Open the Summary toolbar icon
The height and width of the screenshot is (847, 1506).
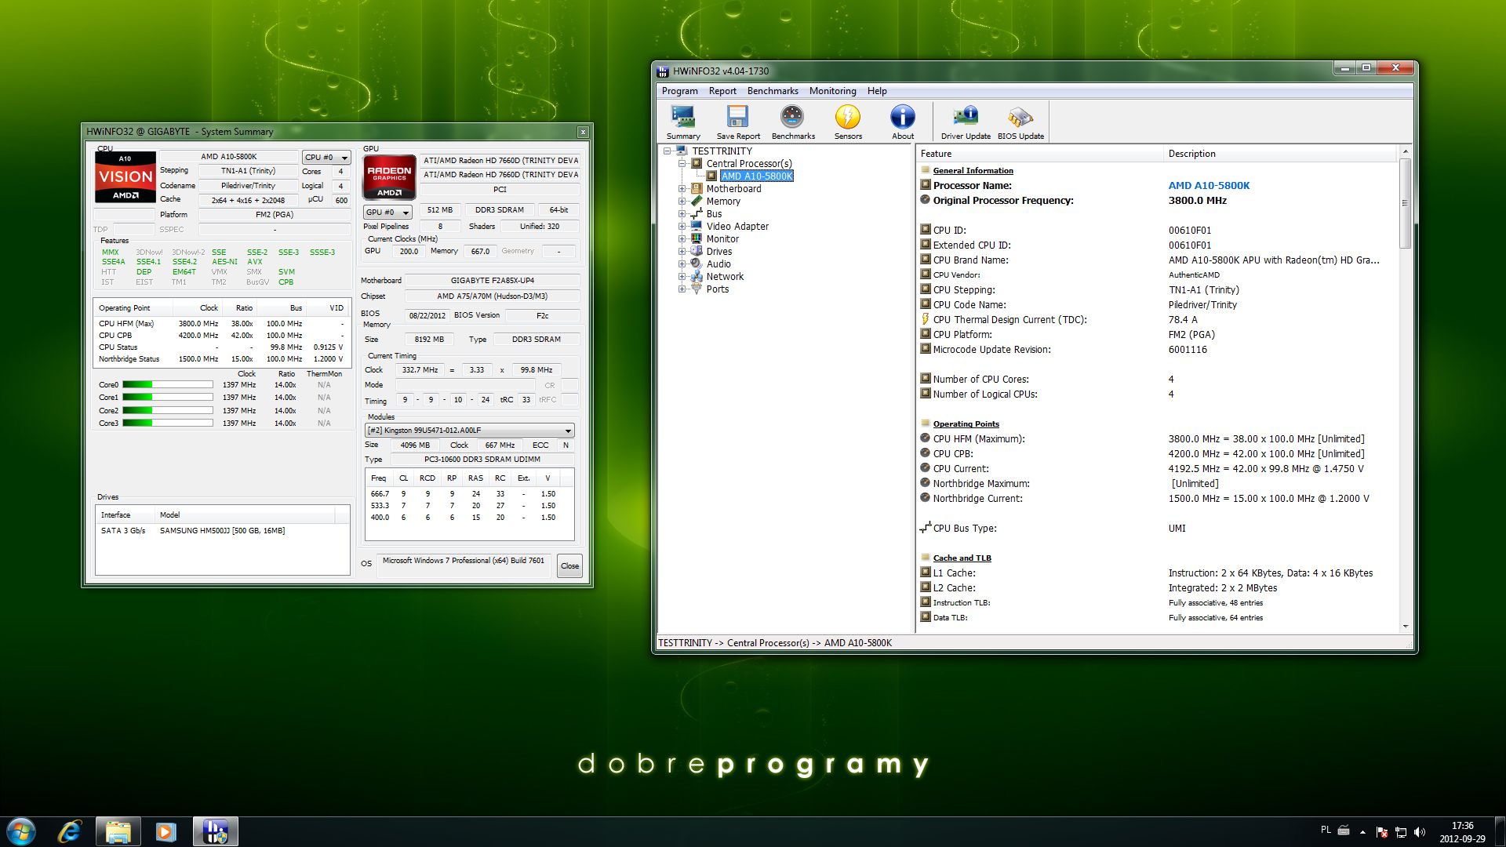point(682,122)
